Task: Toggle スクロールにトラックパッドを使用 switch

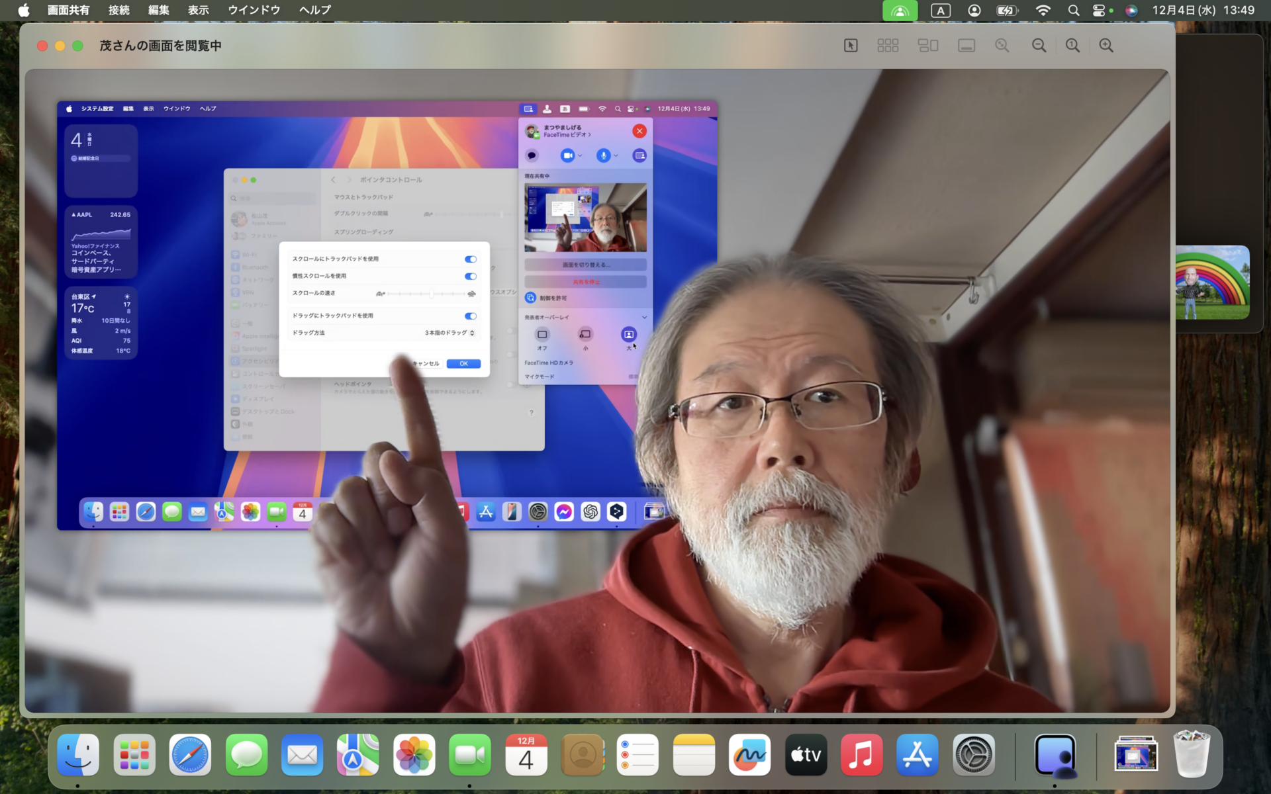Action: click(x=471, y=259)
